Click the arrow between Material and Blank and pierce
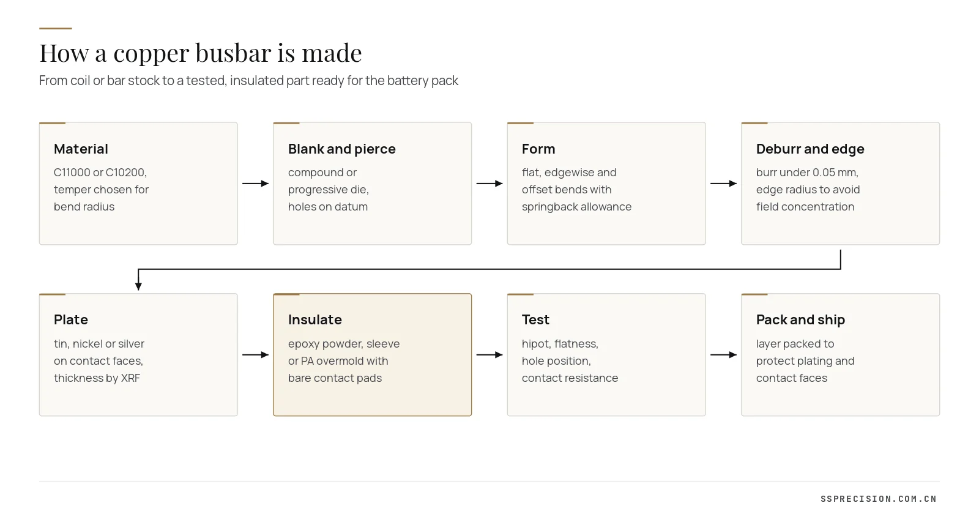Image resolution: width=979 pixels, height=522 pixels. point(256,184)
